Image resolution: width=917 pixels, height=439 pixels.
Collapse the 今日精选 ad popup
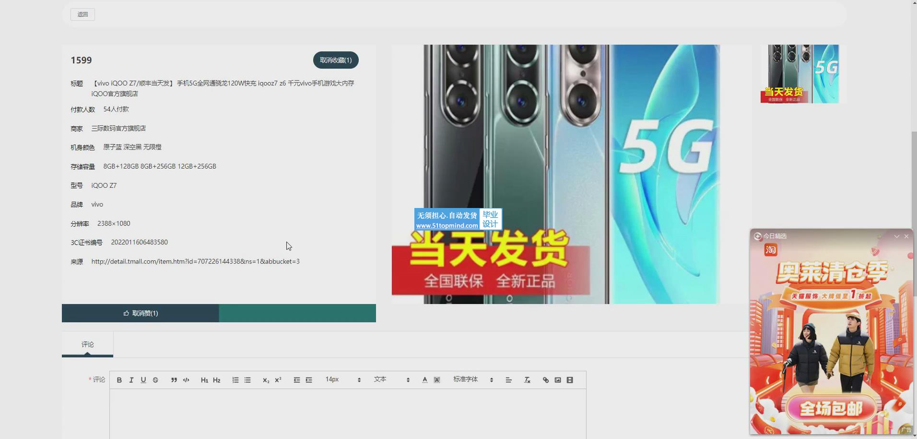click(896, 236)
